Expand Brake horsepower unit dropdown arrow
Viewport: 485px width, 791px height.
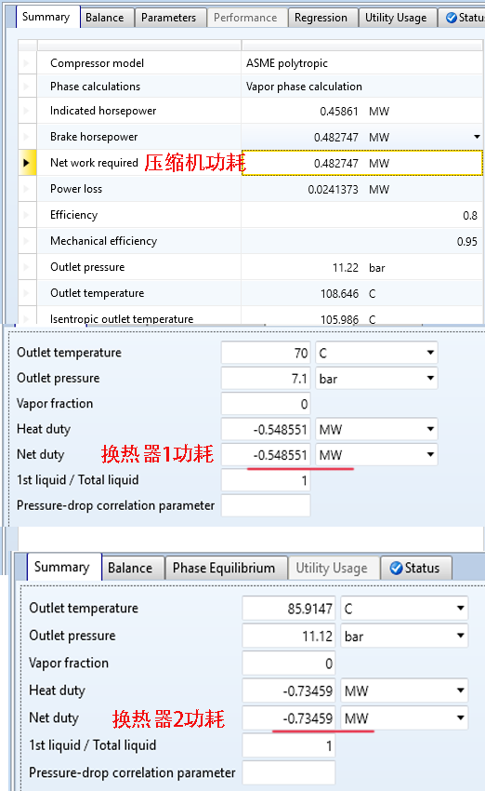[477, 137]
